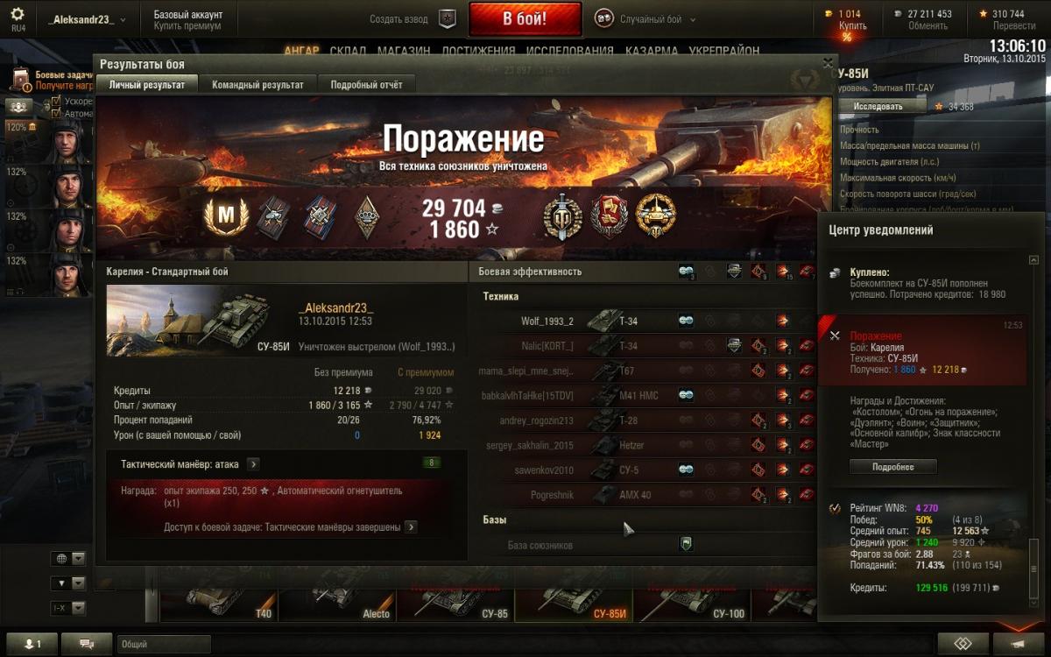
Task: Switch to Командный результат tab
Action: [257, 84]
